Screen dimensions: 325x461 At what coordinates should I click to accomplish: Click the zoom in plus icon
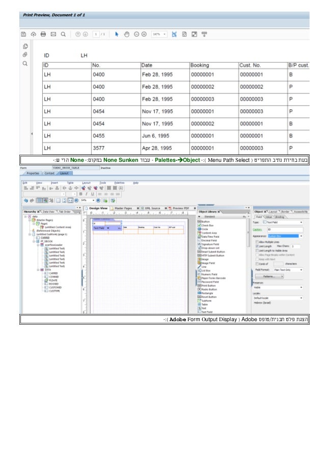tap(144, 34)
